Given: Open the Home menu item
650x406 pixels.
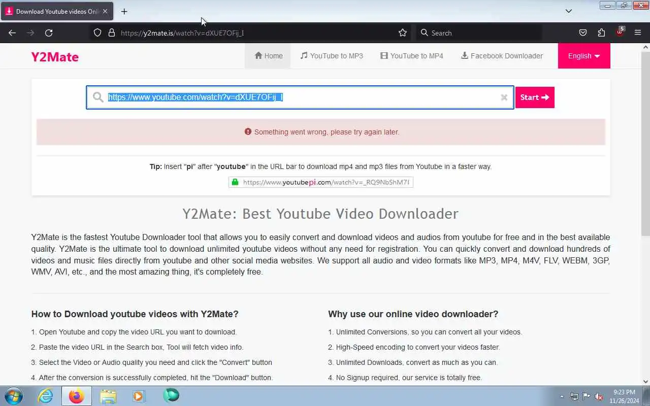Looking at the screenshot, I should 268,56.
